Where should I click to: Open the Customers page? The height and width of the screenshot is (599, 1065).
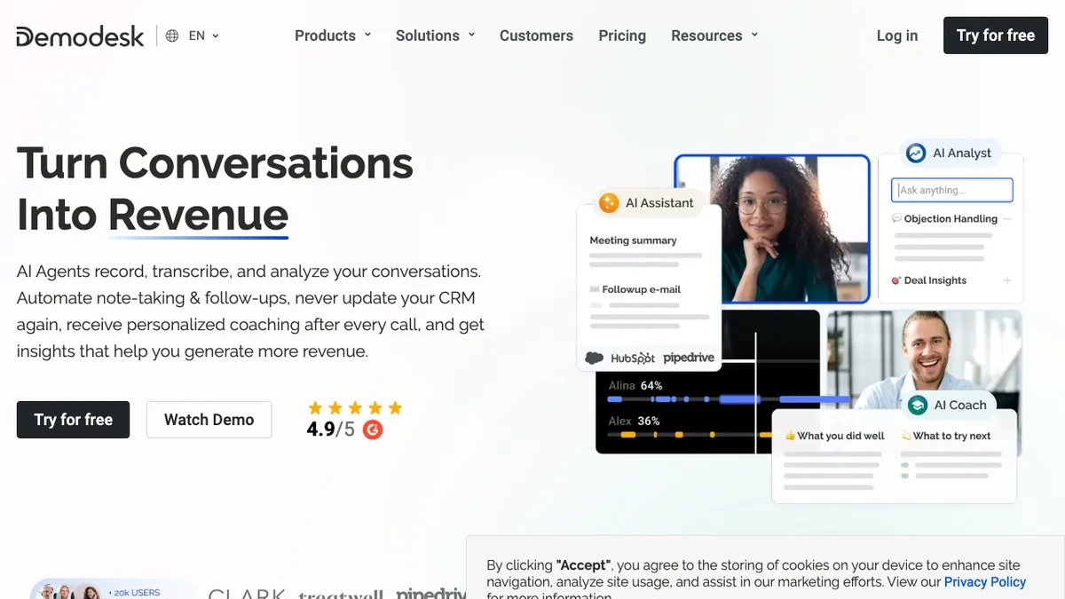coord(536,35)
